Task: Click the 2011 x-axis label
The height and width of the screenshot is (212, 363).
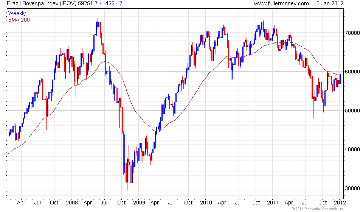Action: pos(273,203)
